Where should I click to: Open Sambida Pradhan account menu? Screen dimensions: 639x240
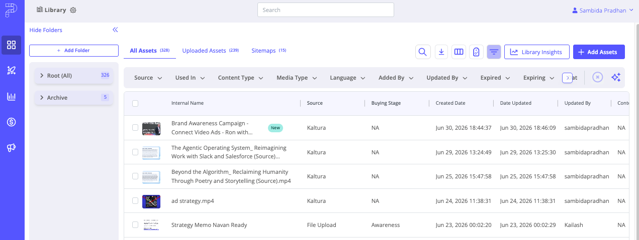[x=602, y=10]
